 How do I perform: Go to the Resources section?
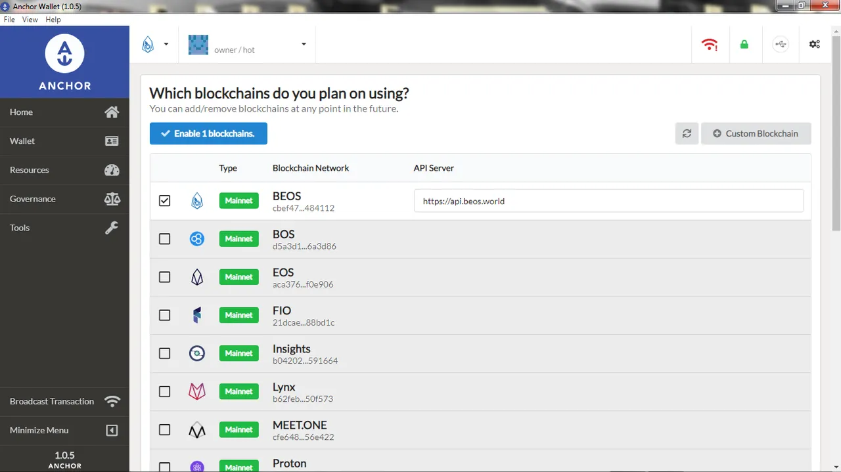coord(64,170)
